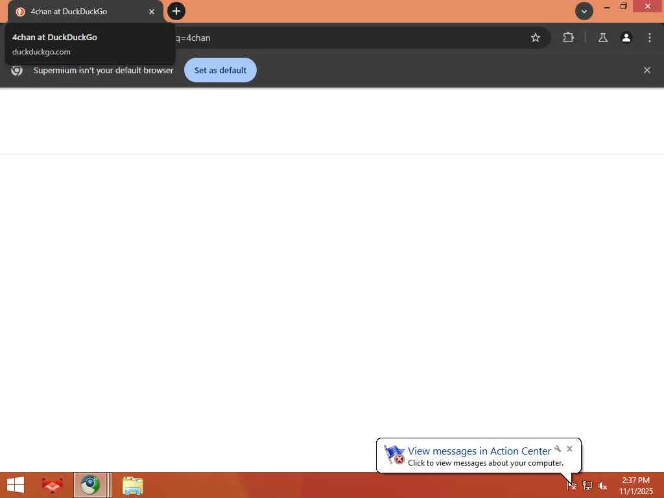
Task: Open the profile avatar menu
Action: [x=626, y=38]
